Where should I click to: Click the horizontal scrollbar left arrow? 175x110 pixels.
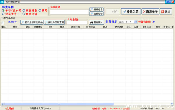[3, 104]
